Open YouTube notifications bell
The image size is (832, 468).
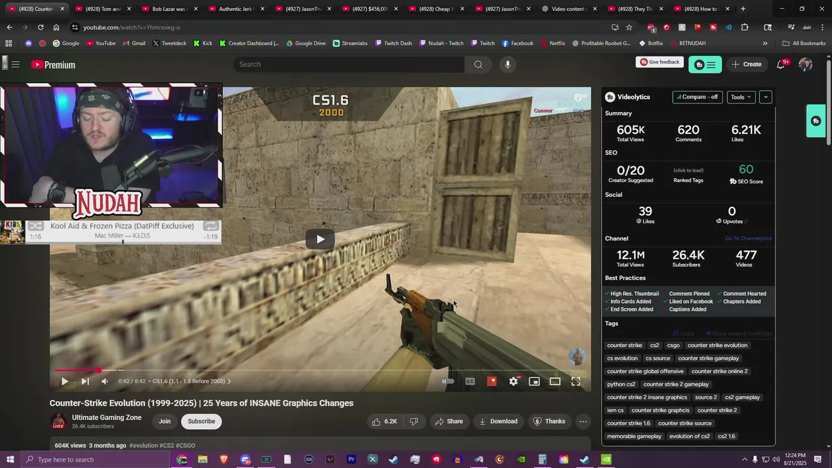(781, 64)
